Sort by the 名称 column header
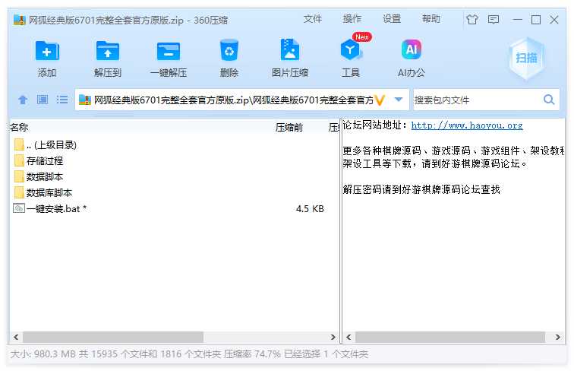This screenshot has width=574, height=371. 19,127
